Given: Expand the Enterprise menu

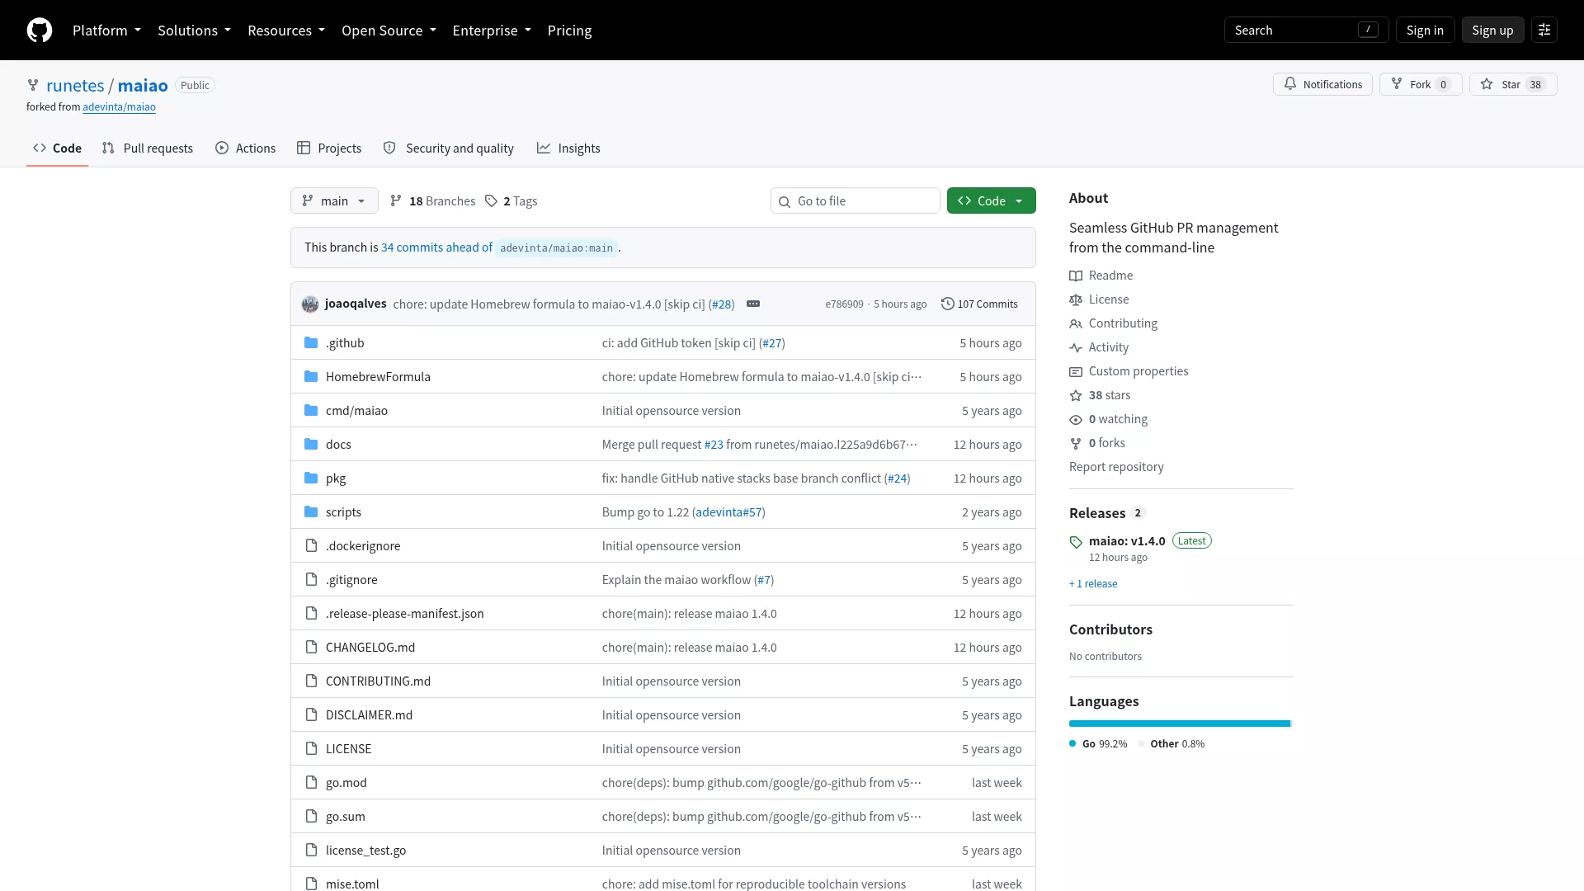Looking at the screenshot, I should tap(492, 31).
